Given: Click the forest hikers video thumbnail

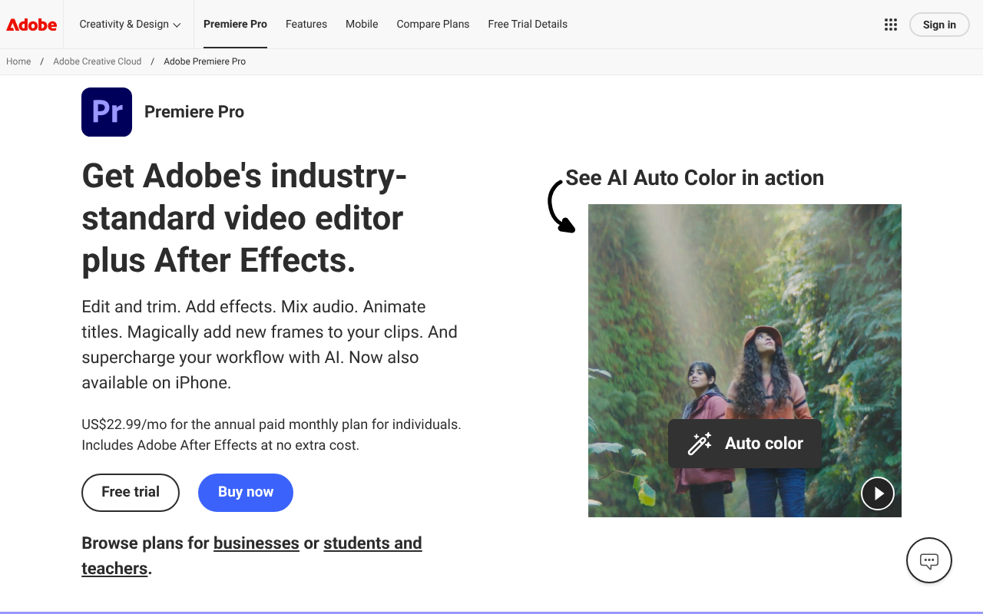Looking at the screenshot, I should point(744,307).
